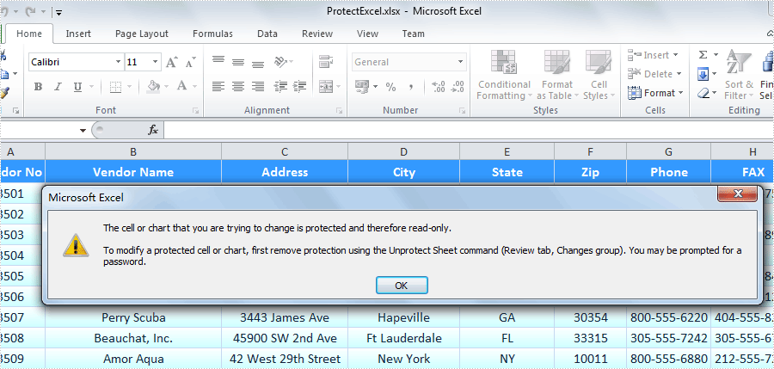Screen dimensions: 774x369
Task: Click the Grow Font icon
Action: tap(171, 62)
